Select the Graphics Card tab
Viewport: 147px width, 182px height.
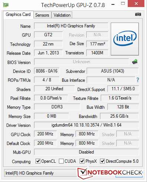[x=18, y=15]
